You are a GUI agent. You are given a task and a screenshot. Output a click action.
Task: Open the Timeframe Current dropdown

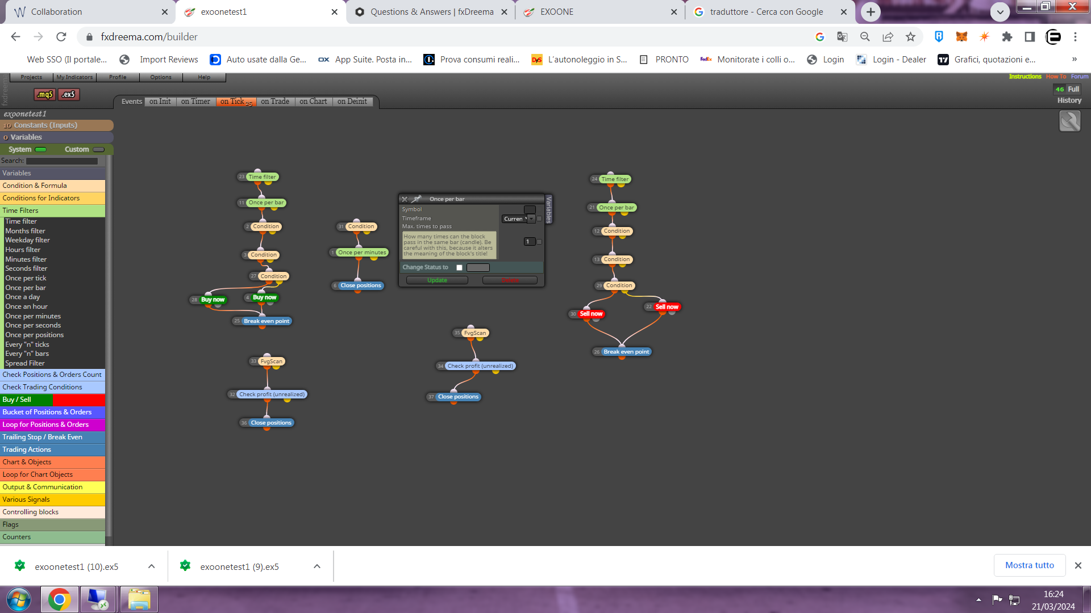pyautogui.click(x=518, y=219)
